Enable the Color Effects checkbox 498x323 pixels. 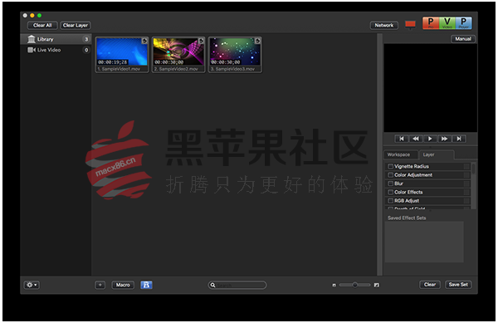391,192
